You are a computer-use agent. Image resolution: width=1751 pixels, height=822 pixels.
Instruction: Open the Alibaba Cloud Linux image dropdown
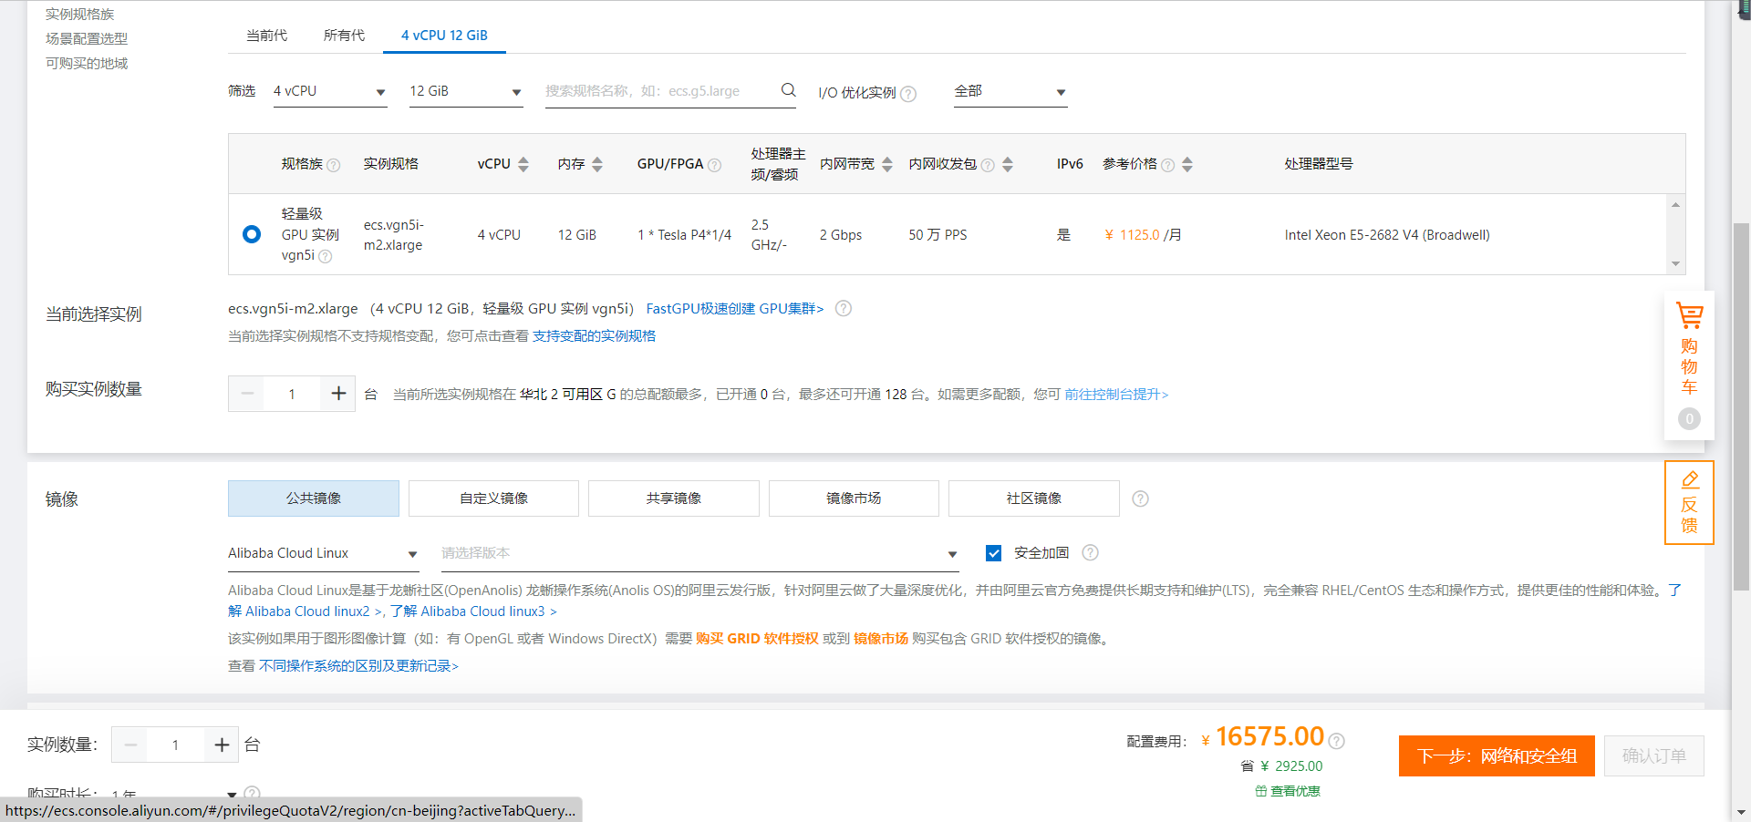click(x=324, y=553)
